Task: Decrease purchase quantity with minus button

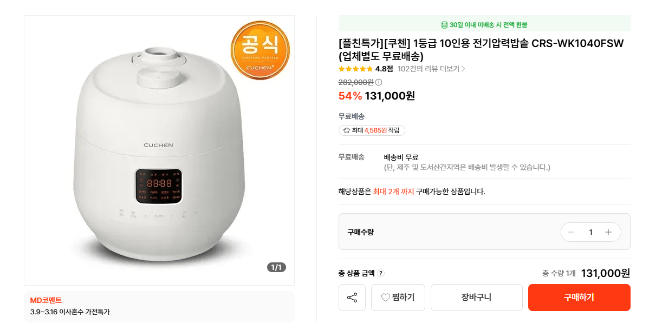Action: pos(570,232)
